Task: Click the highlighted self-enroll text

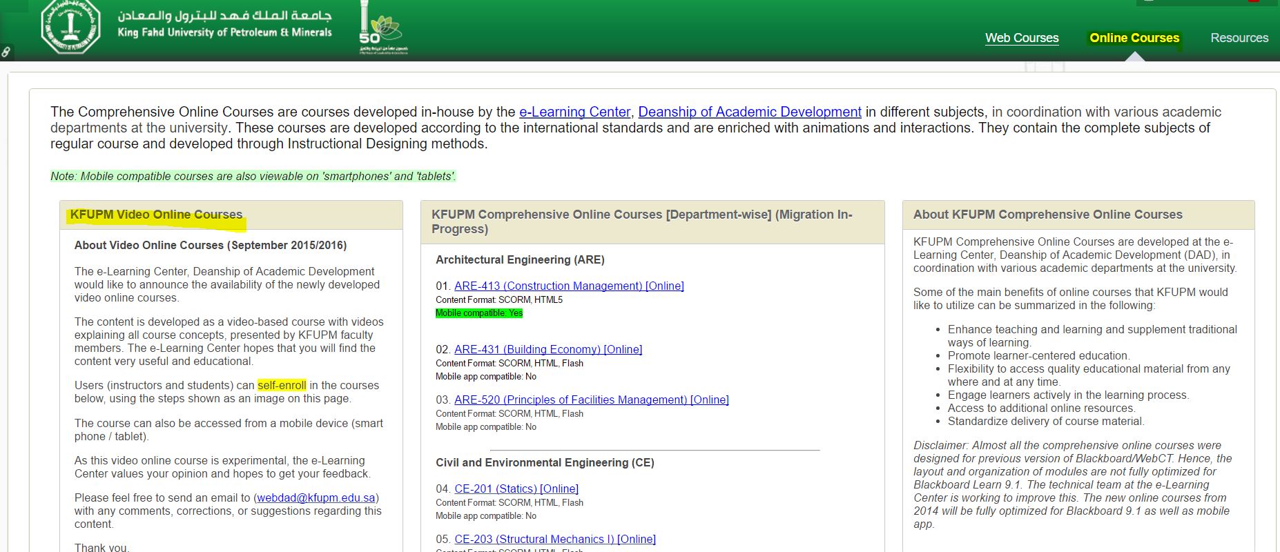Action: click(282, 385)
